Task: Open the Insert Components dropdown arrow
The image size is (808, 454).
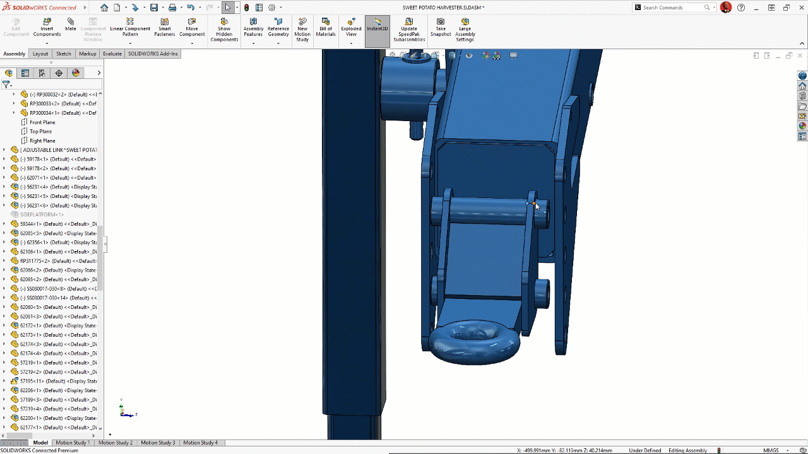Action: pyautogui.click(x=47, y=44)
